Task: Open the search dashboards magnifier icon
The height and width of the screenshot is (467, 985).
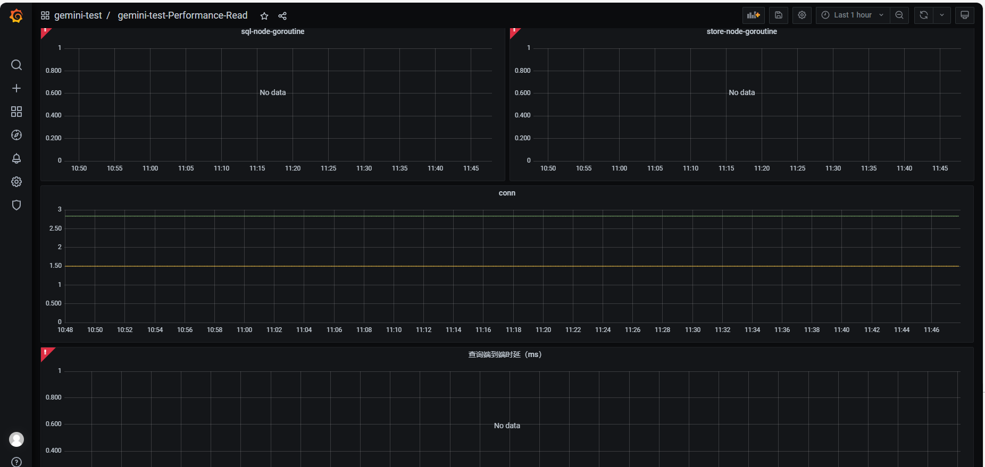Action: pyautogui.click(x=16, y=65)
